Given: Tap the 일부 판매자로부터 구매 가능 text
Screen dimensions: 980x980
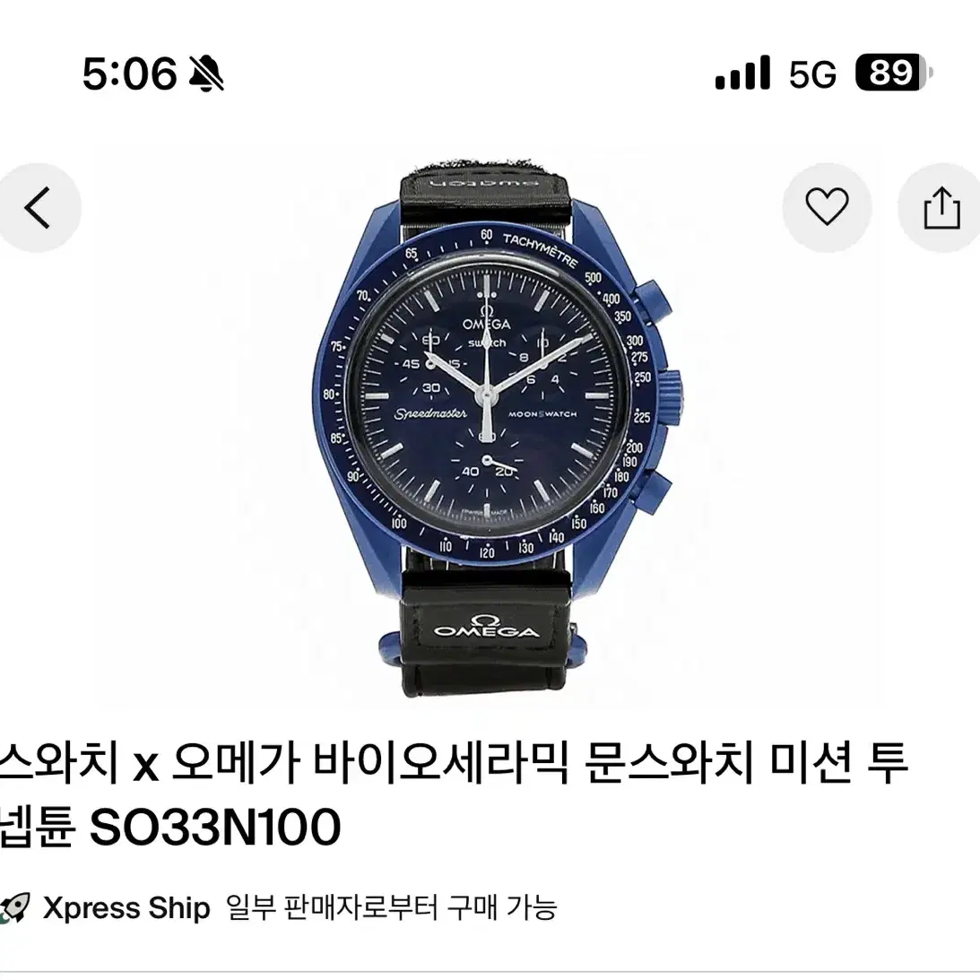Looking at the screenshot, I should (x=391, y=907).
